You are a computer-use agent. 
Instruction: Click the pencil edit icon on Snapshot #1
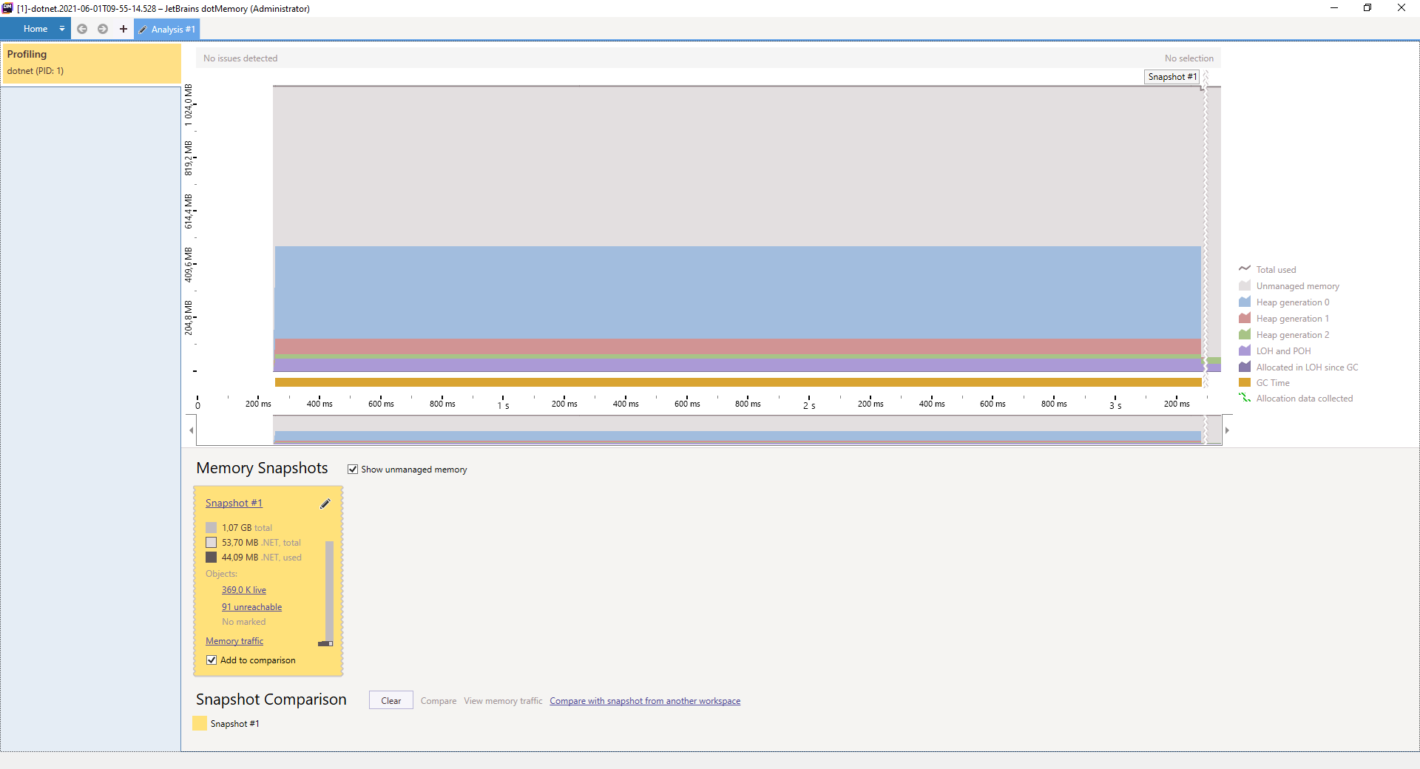pos(325,504)
